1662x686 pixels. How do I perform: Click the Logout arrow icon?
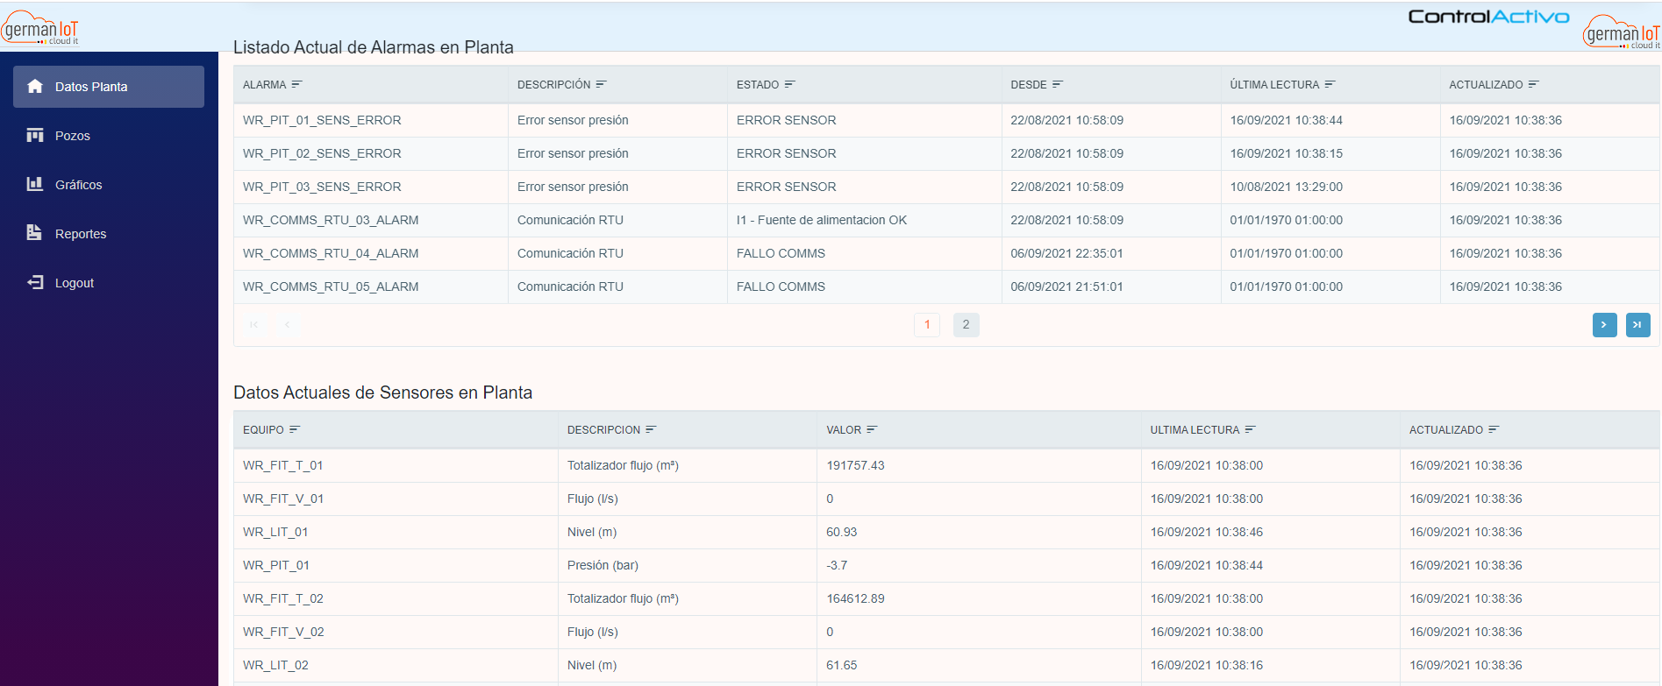click(x=35, y=282)
